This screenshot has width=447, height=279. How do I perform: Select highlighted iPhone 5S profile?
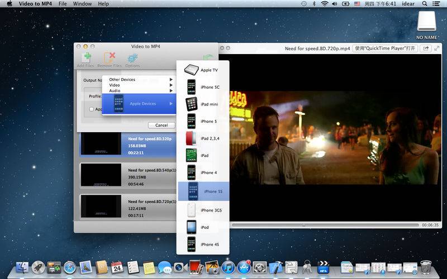203,191
